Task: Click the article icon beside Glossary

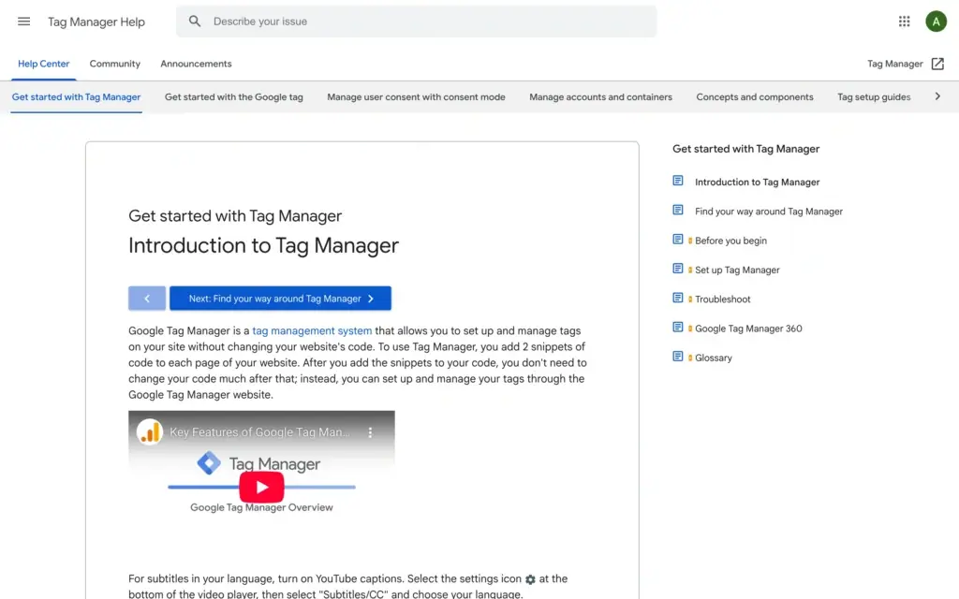Action: [x=678, y=357]
